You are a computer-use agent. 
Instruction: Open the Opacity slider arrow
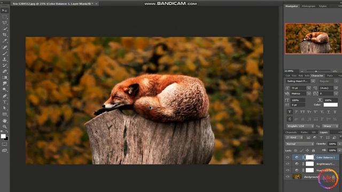[x=339, y=144]
